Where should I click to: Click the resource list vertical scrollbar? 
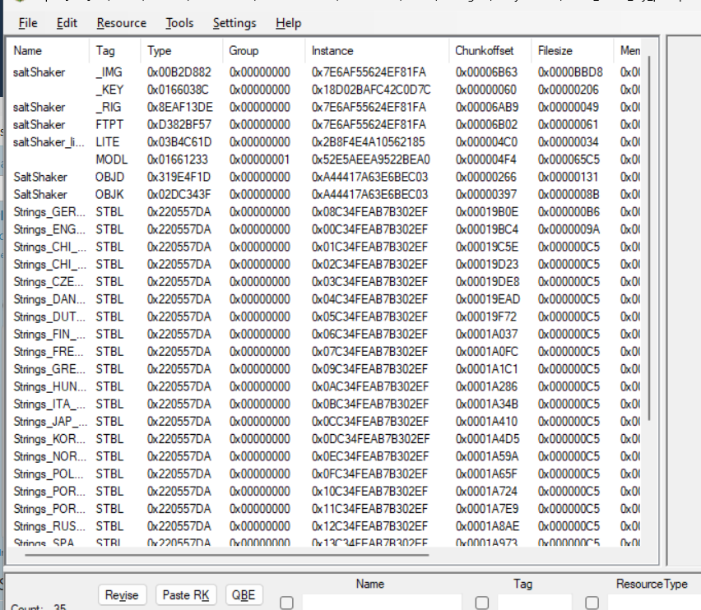click(x=648, y=247)
